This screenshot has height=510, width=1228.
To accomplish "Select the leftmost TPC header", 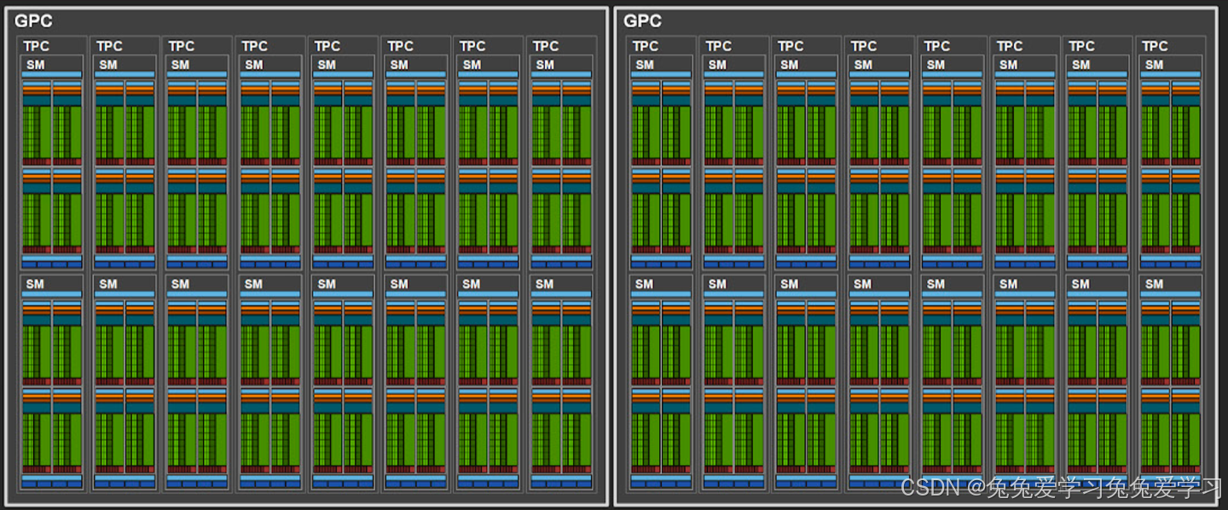I will pos(34,45).
